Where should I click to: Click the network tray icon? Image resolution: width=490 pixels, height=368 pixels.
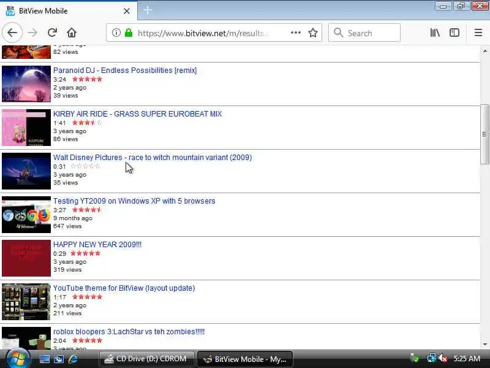click(432, 358)
